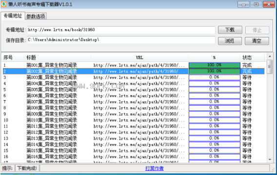Select row 第001集_异常生物见闻录
Viewport: 277px width, 175px height.
click(134, 65)
